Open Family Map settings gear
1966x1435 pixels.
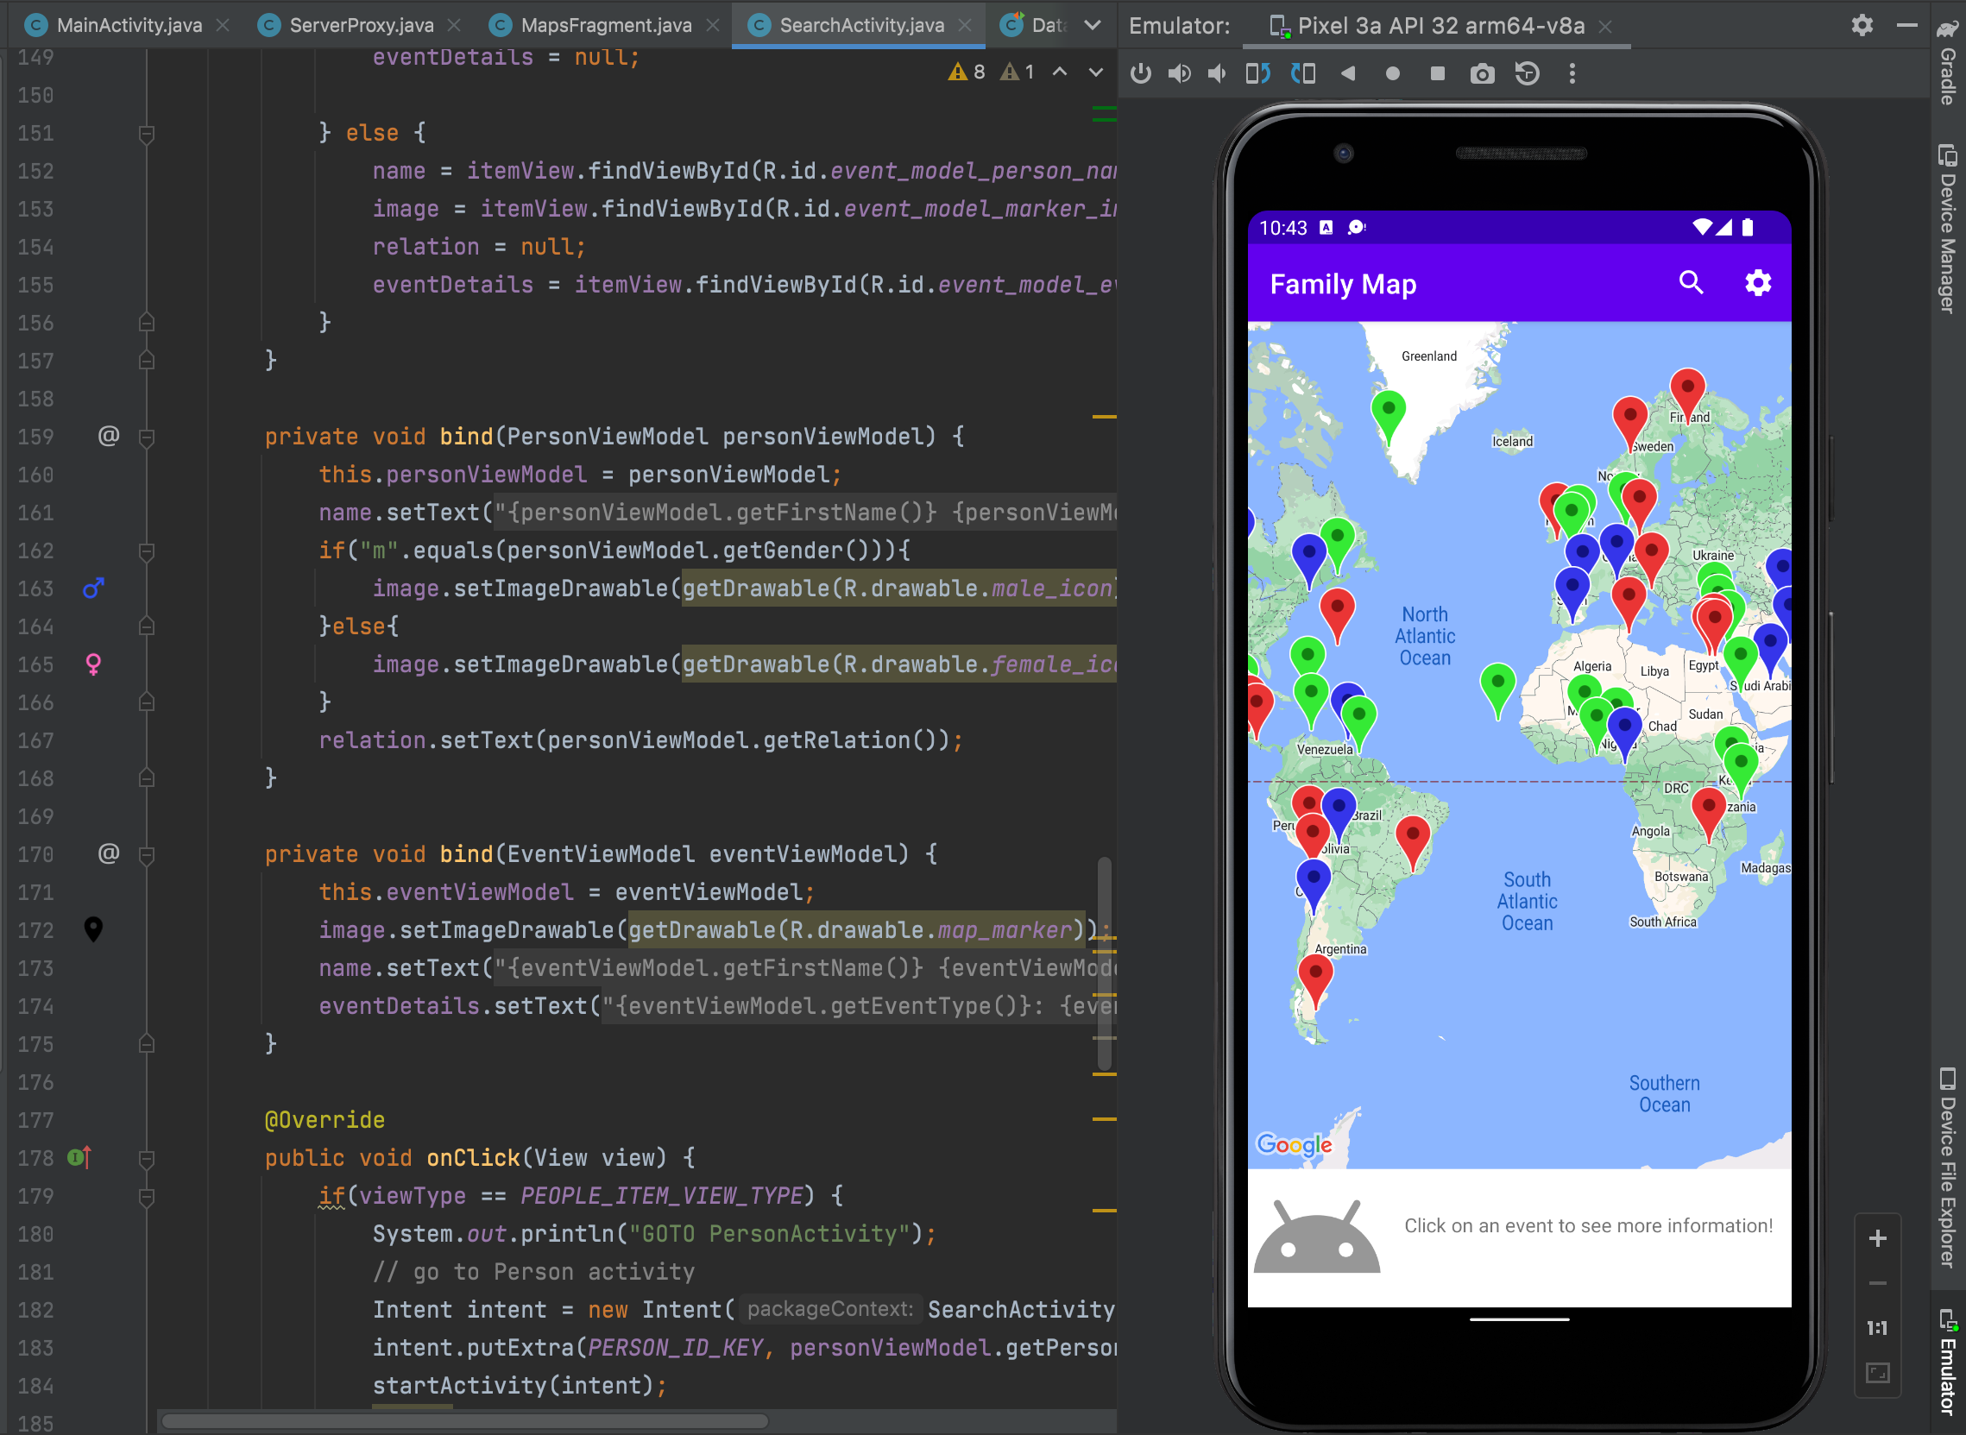tap(1757, 282)
